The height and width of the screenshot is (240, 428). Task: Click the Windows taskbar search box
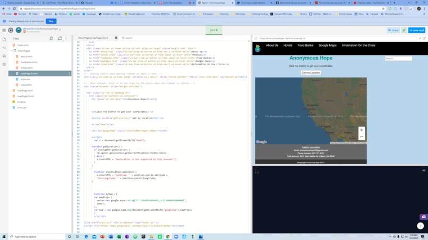37,237
